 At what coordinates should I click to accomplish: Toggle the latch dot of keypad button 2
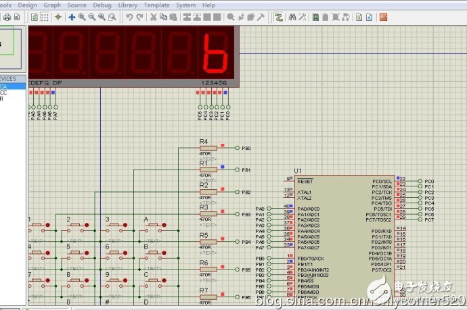point(87,225)
